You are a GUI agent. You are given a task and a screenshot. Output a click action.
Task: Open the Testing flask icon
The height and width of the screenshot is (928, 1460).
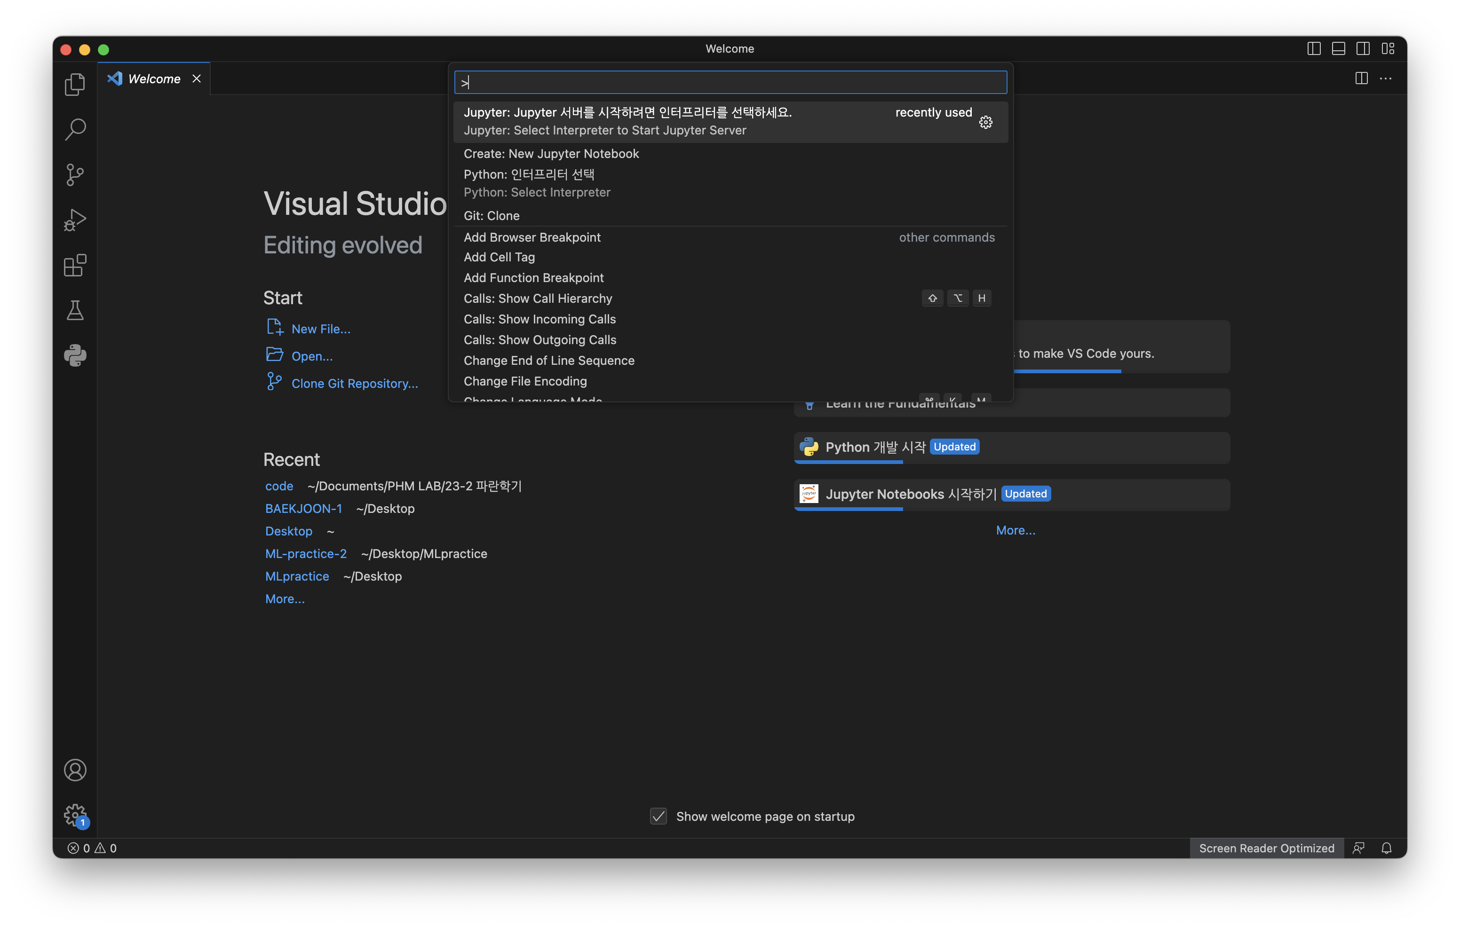(x=75, y=310)
